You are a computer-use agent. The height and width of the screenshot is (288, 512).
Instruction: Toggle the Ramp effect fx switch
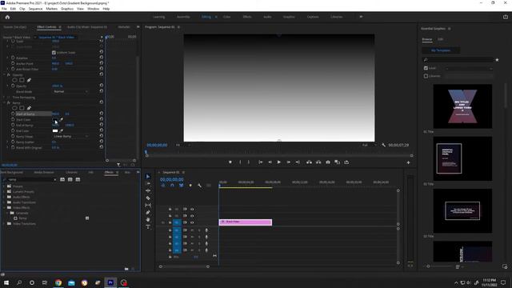pos(9,102)
